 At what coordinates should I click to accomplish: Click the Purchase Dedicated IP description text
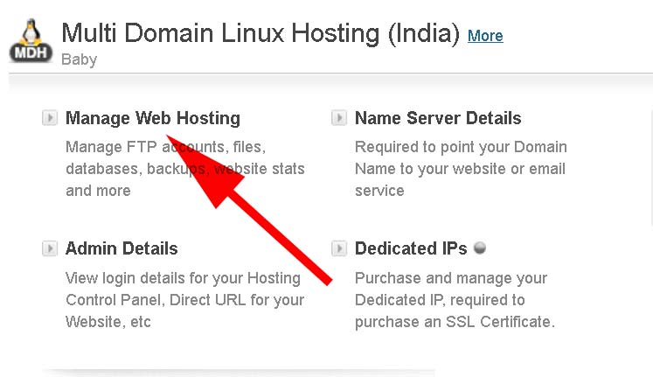pos(455,300)
